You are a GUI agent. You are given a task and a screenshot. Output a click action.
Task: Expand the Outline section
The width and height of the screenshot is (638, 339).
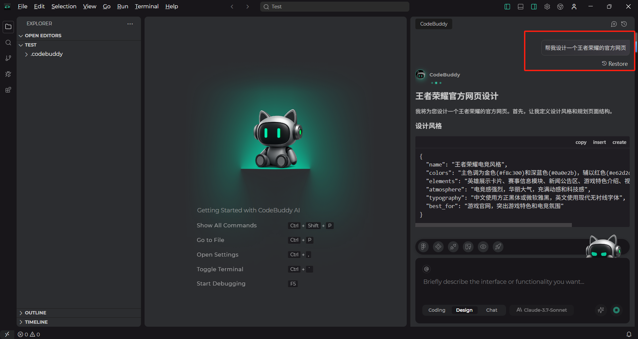[x=79, y=313]
